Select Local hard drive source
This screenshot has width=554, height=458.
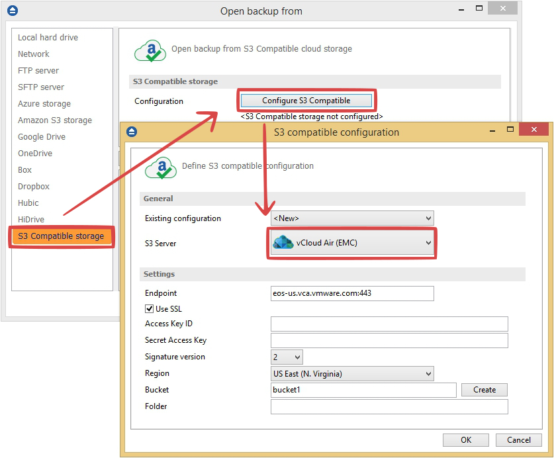[x=48, y=38]
